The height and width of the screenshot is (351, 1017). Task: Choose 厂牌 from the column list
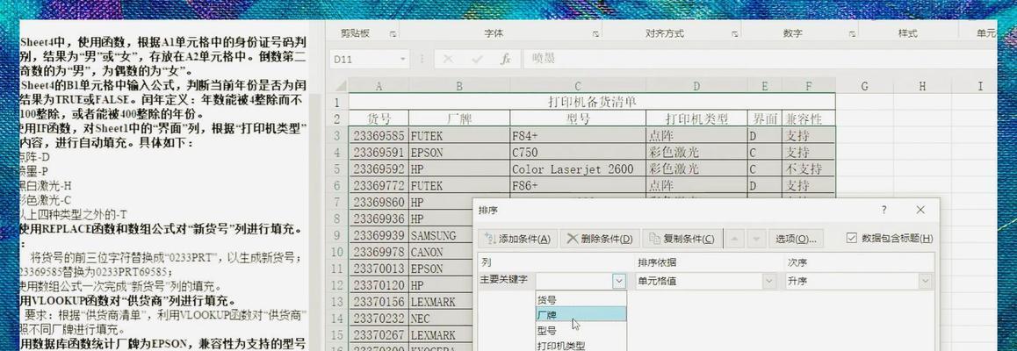point(581,315)
